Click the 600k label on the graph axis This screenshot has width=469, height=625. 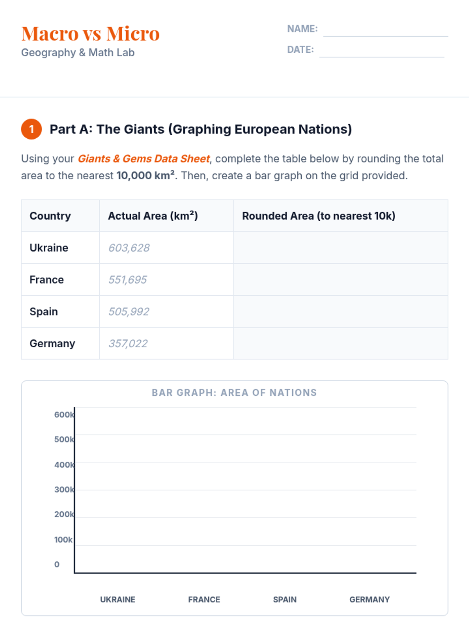(x=64, y=414)
